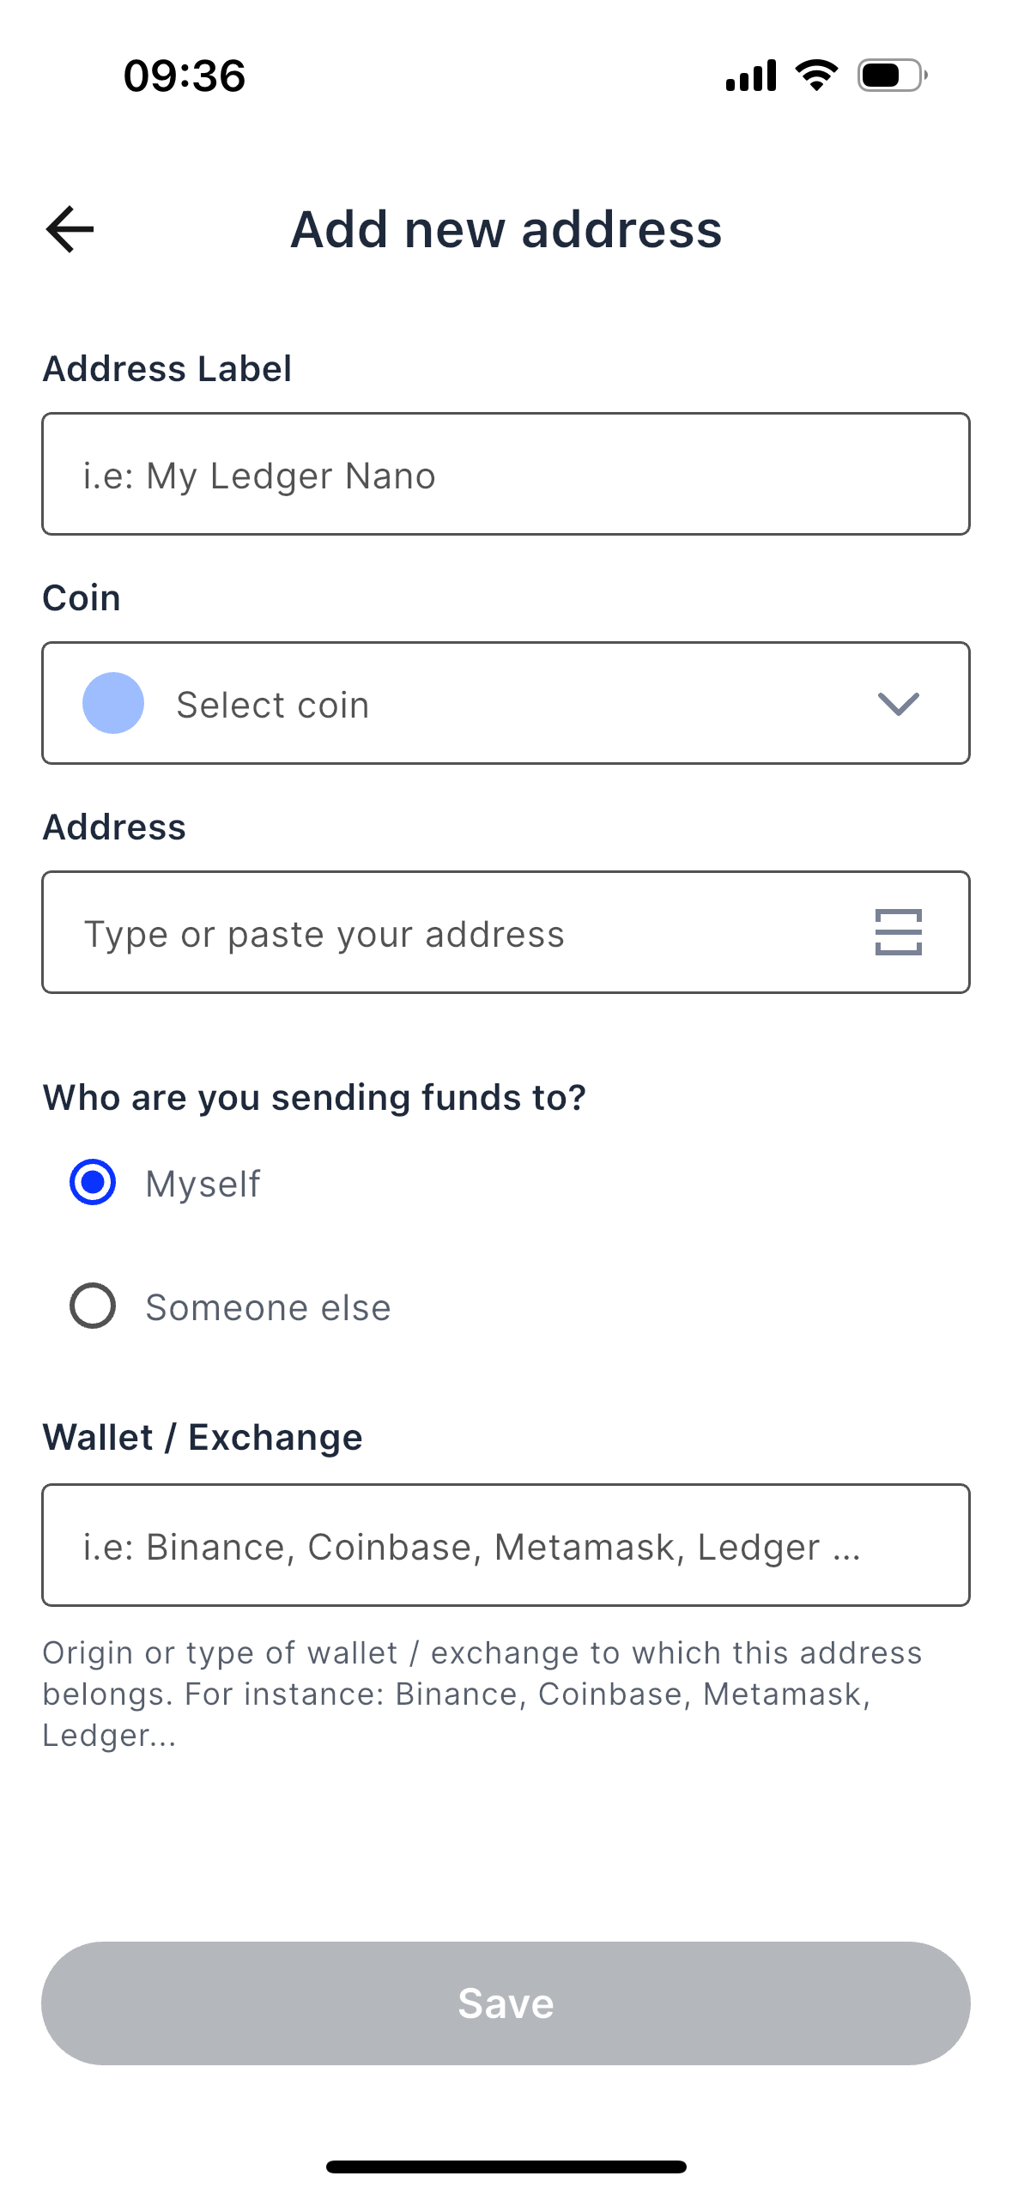Tap the "Myself" option label

(203, 1184)
